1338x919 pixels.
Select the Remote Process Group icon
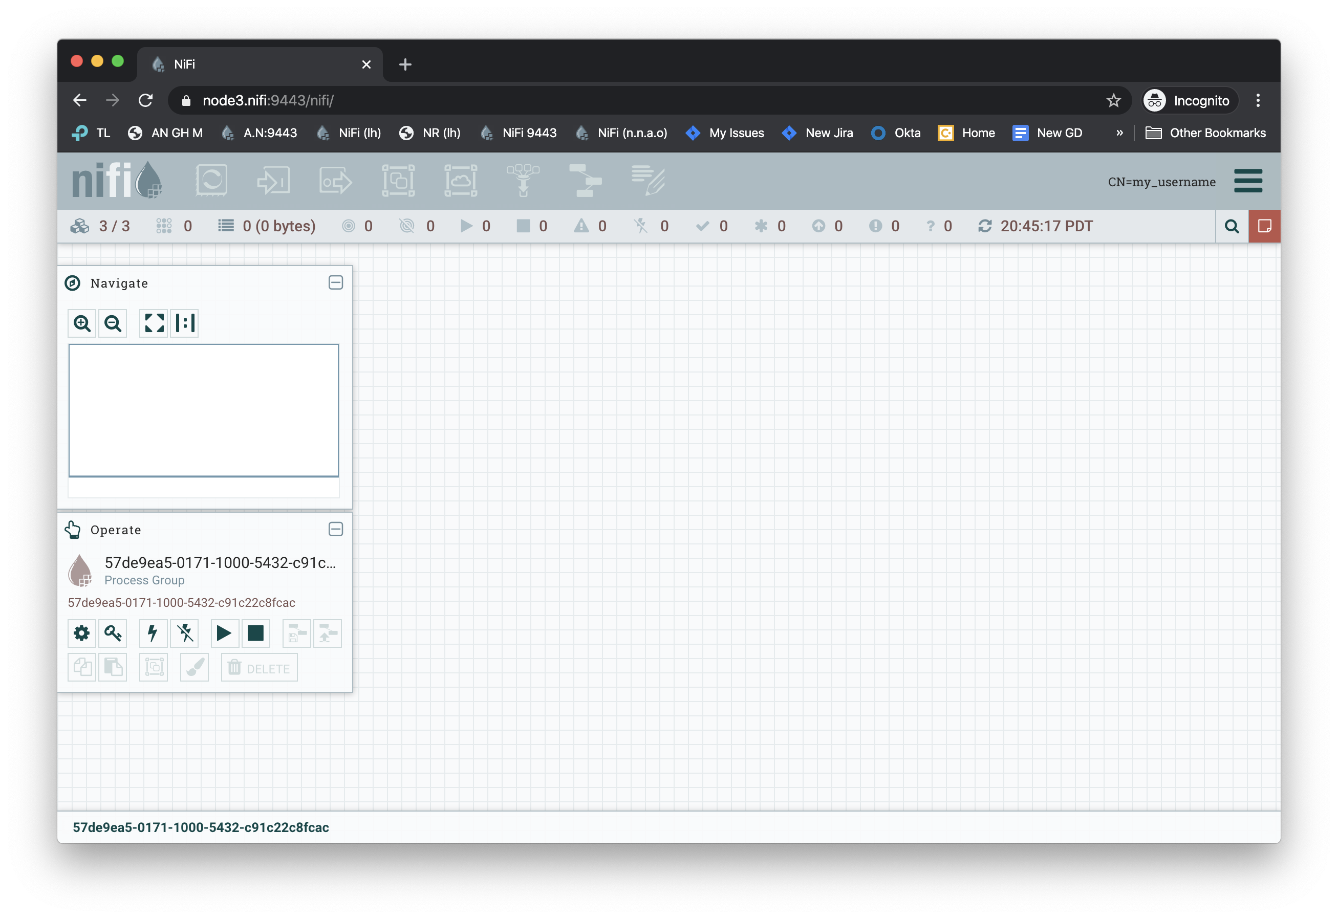pos(460,181)
